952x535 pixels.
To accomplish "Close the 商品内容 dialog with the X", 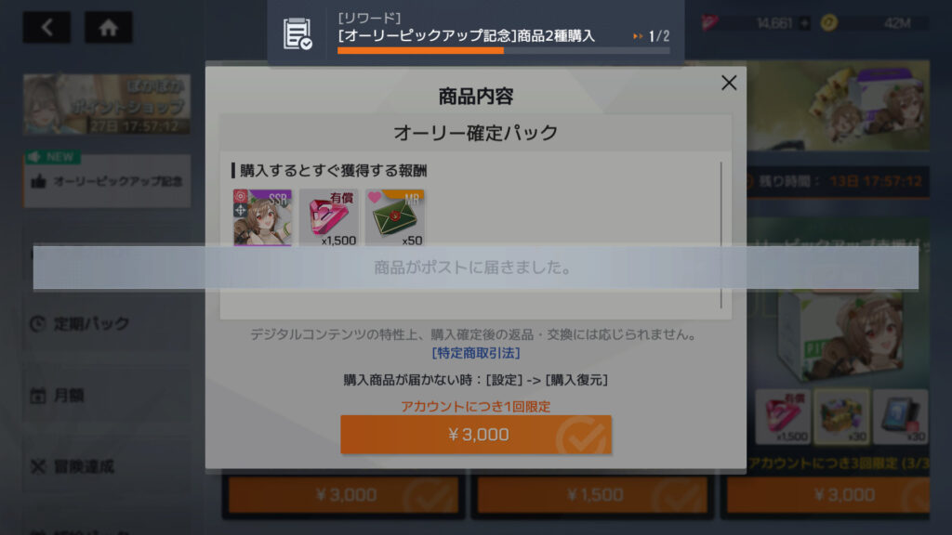I will coord(729,83).
